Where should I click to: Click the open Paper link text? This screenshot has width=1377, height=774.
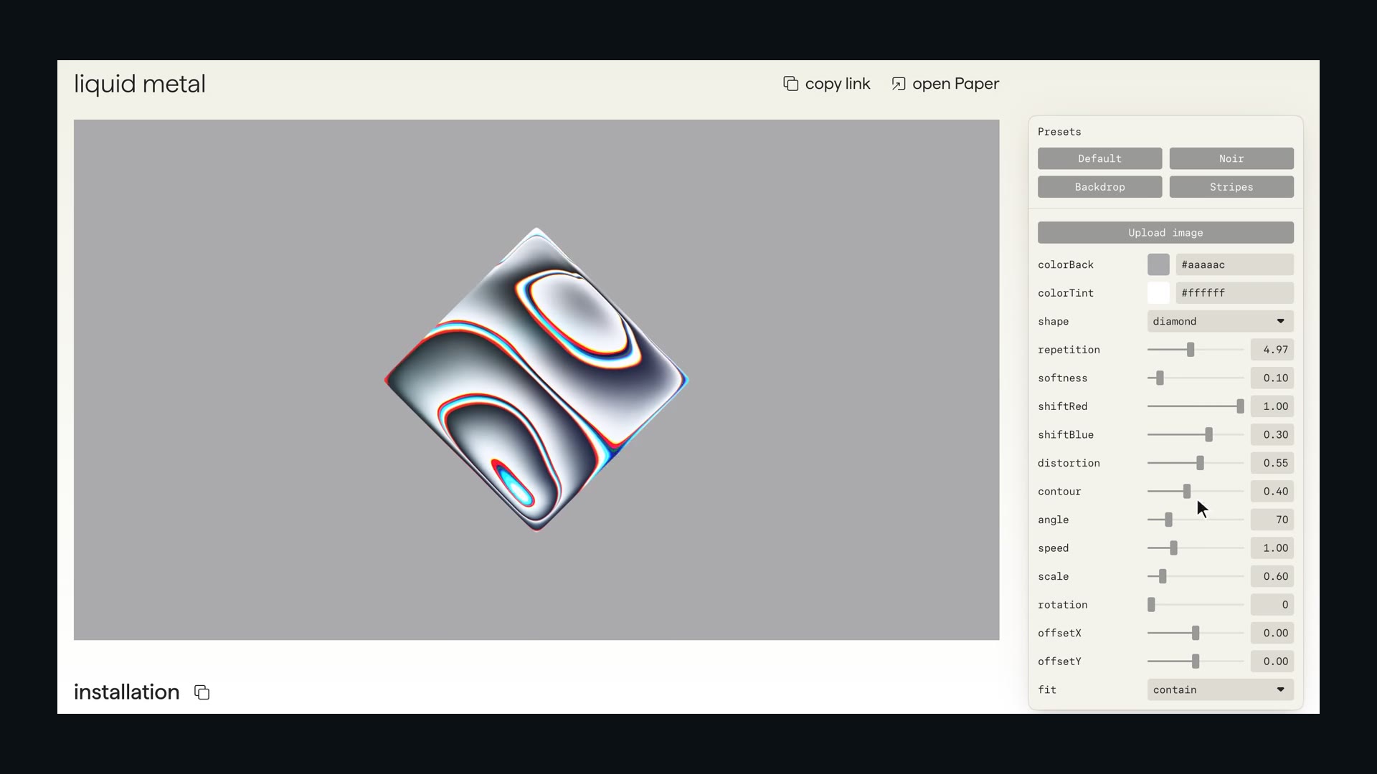(955, 84)
